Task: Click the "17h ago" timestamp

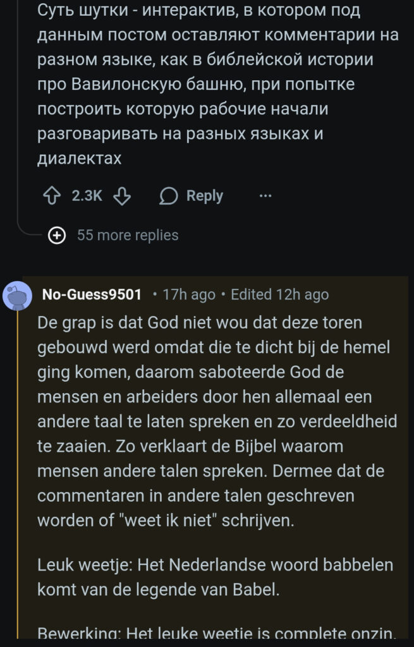Action: 189,294
